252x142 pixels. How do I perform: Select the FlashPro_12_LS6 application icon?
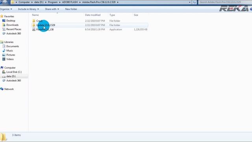point(34,30)
